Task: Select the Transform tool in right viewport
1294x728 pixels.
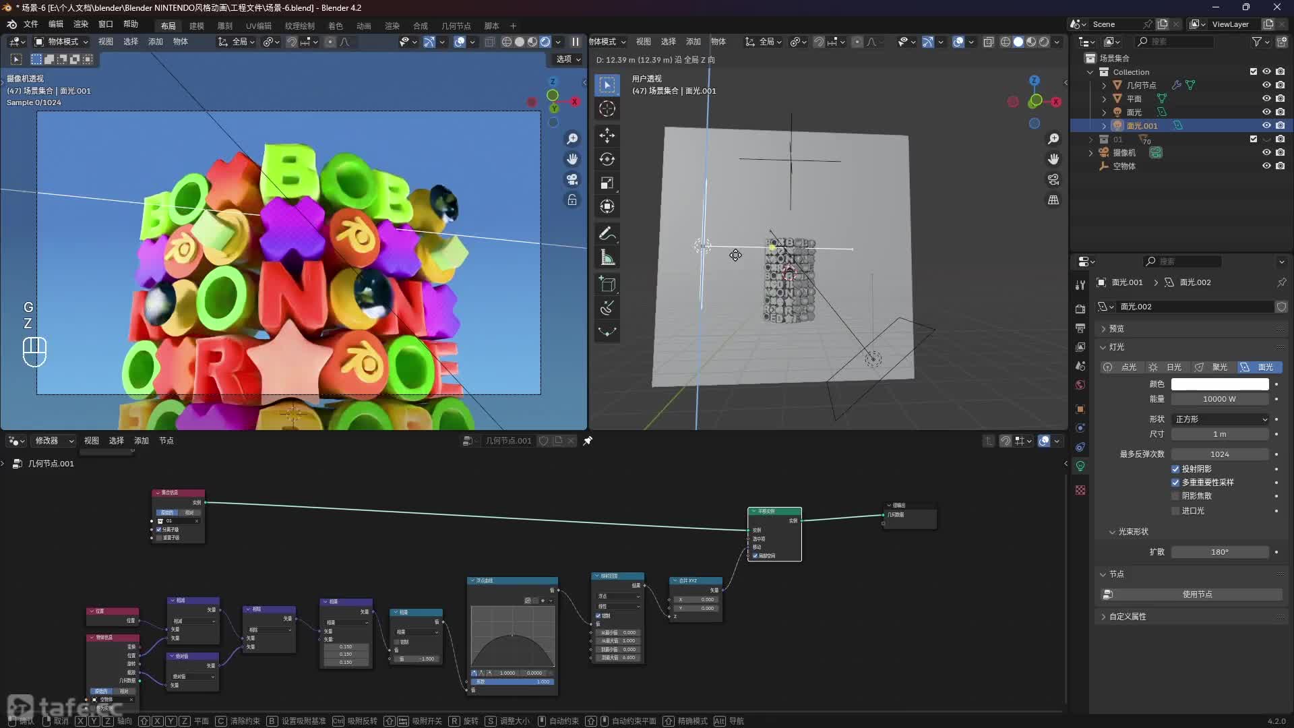Action: click(x=607, y=206)
